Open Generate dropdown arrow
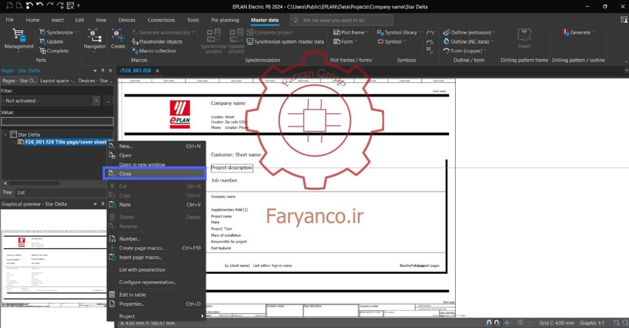Screen dimensions: 629x328 [593, 33]
